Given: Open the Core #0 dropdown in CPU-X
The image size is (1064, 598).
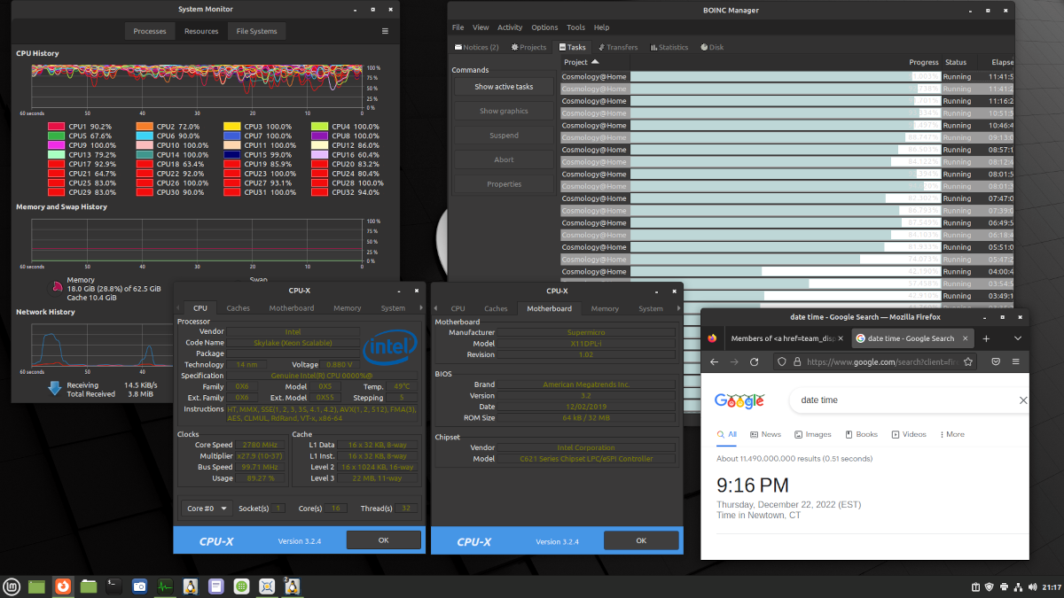Looking at the screenshot, I should tap(207, 509).
